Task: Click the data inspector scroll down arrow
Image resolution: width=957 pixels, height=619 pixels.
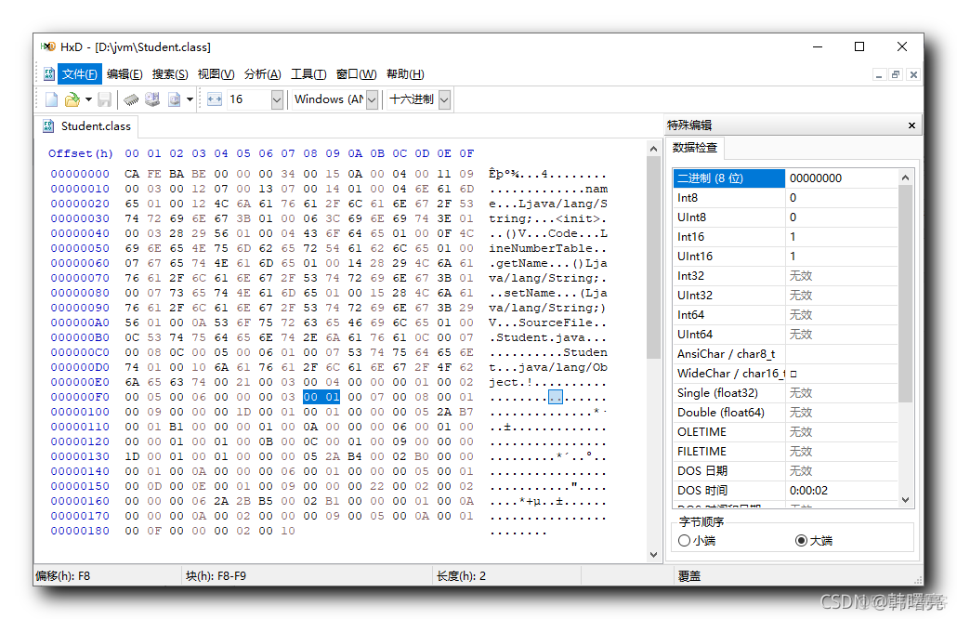Action: click(905, 499)
